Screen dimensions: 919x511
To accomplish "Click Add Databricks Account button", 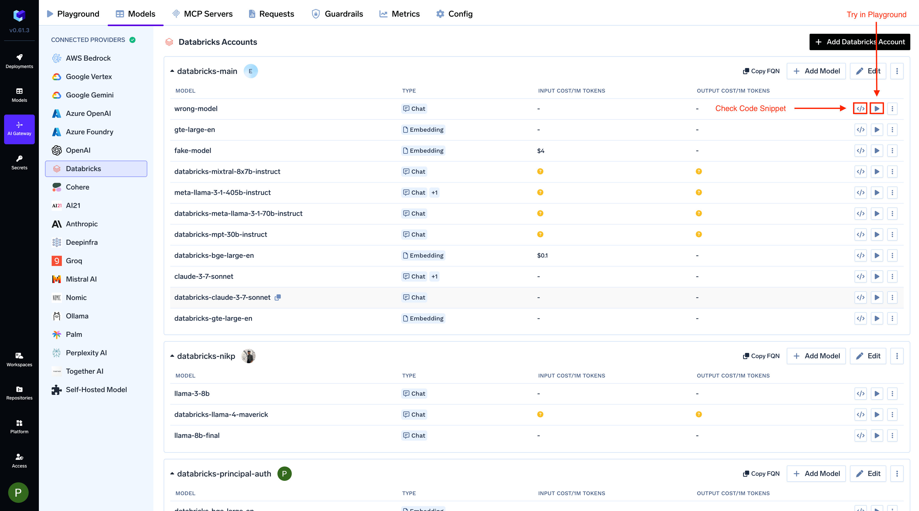I will click(x=859, y=42).
